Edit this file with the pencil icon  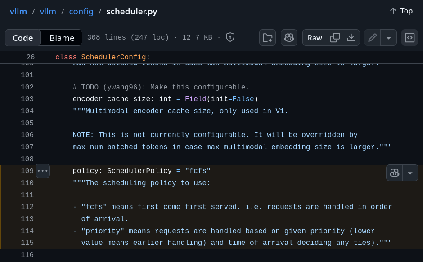coord(372,37)
